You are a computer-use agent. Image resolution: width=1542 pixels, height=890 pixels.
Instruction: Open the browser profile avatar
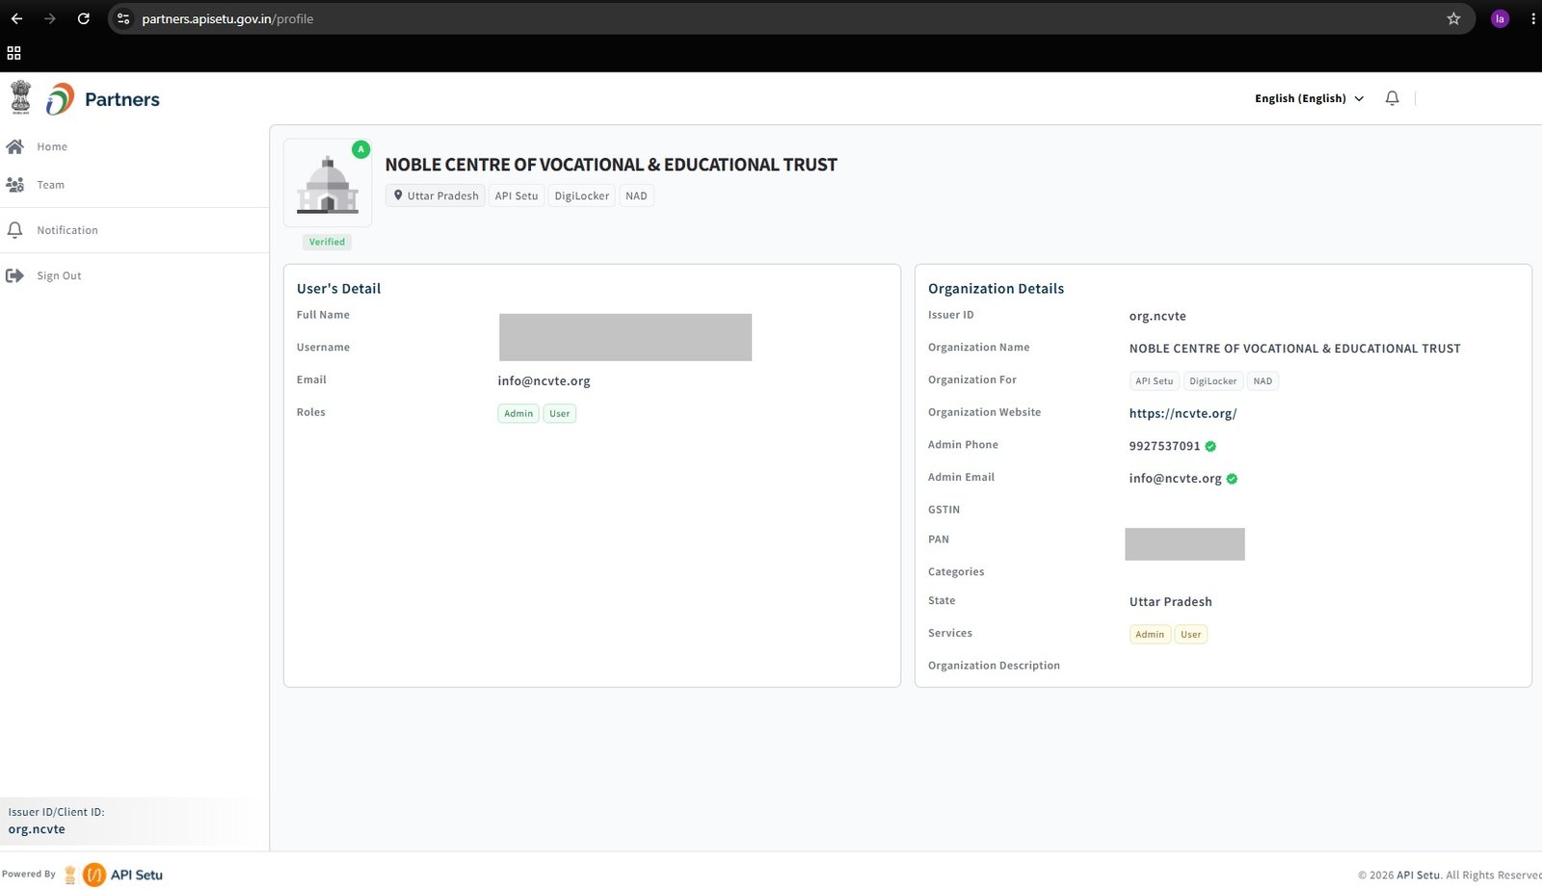point(1500,18)
